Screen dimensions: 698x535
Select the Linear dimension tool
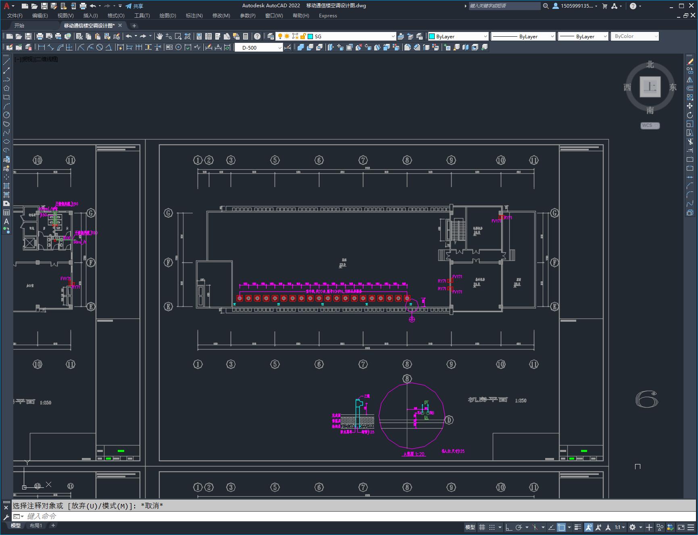[x=42, y=47]
